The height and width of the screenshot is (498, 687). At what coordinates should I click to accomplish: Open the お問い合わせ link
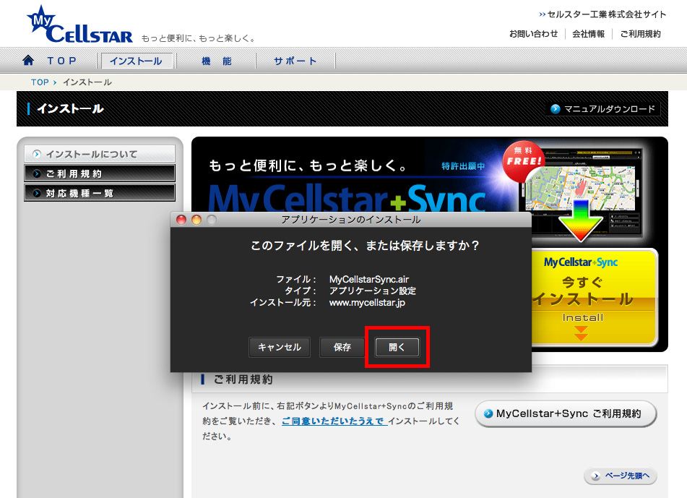tap(533, 34)
